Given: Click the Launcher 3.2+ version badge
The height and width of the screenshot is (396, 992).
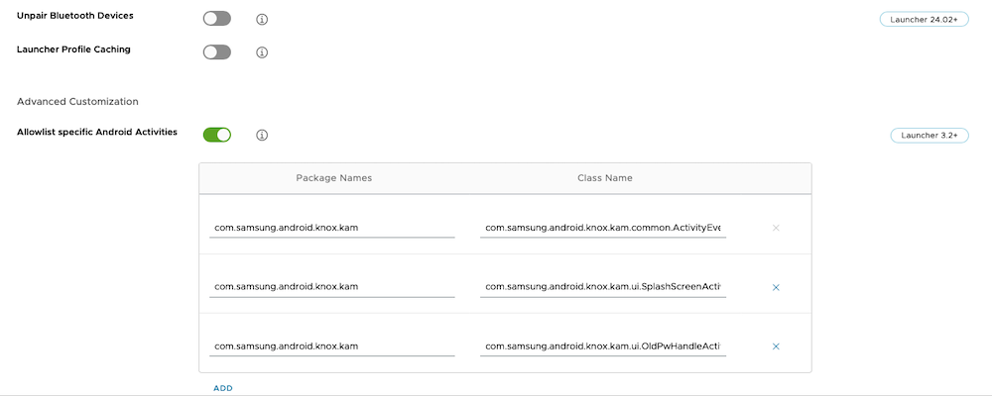Looking at the screenshot, I should pyautogui.click(x=929, y=135).
